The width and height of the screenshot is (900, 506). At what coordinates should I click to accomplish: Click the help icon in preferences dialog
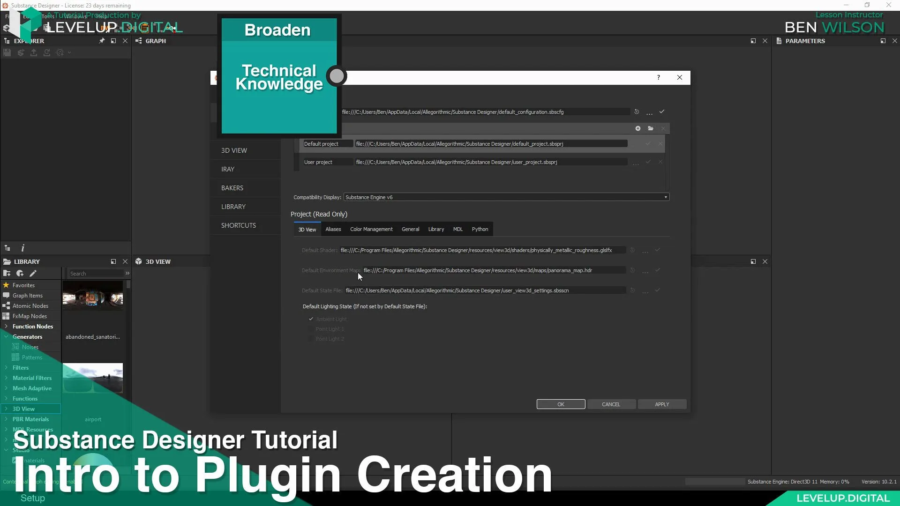658,77
